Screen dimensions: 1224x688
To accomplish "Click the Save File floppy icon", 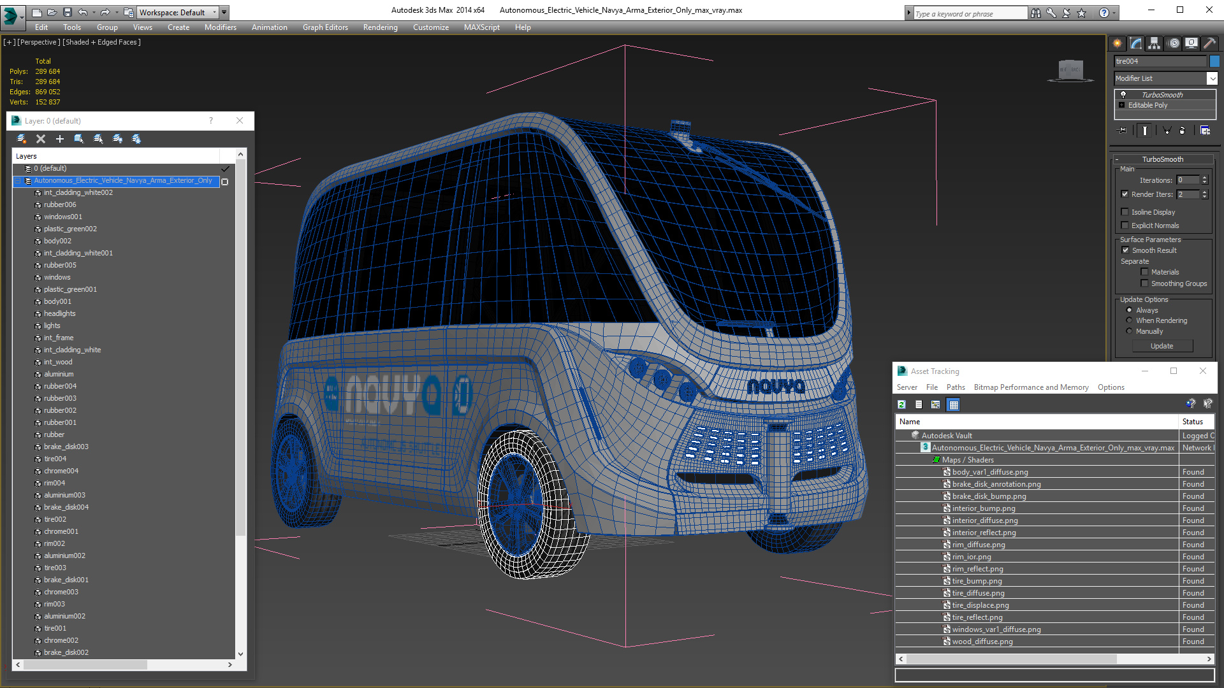I will (67, 12).
